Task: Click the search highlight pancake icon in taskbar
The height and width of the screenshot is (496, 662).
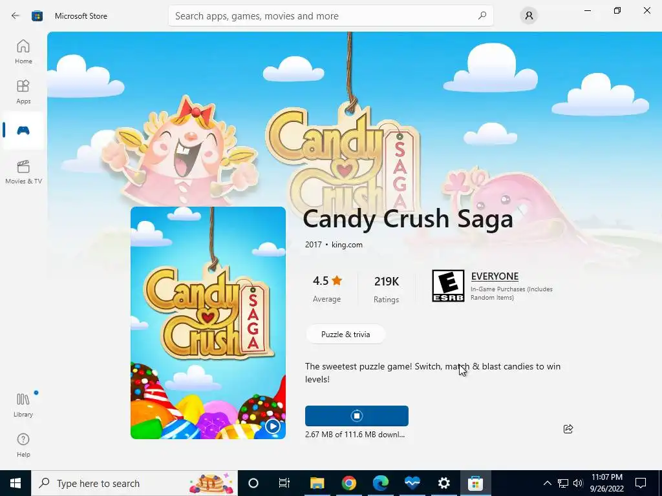Action: click(212, 483)
